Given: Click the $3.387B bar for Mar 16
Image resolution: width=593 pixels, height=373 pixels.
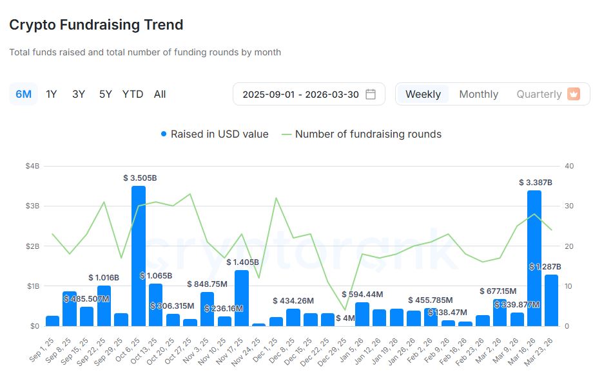Looking at the screenshot, I should [x=534, y=259].
